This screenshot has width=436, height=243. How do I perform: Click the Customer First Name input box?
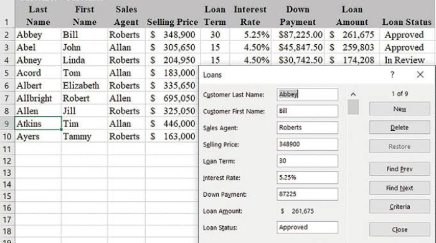(307, 111)
